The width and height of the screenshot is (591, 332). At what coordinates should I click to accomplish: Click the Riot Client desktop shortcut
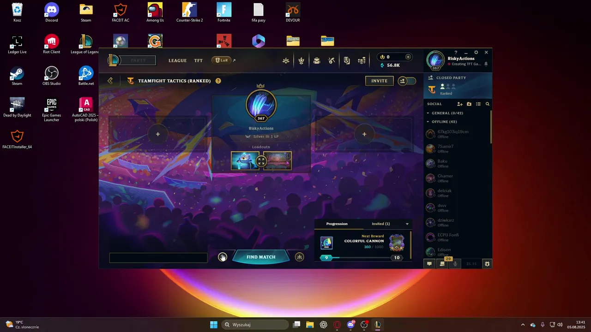pos(52,45)
